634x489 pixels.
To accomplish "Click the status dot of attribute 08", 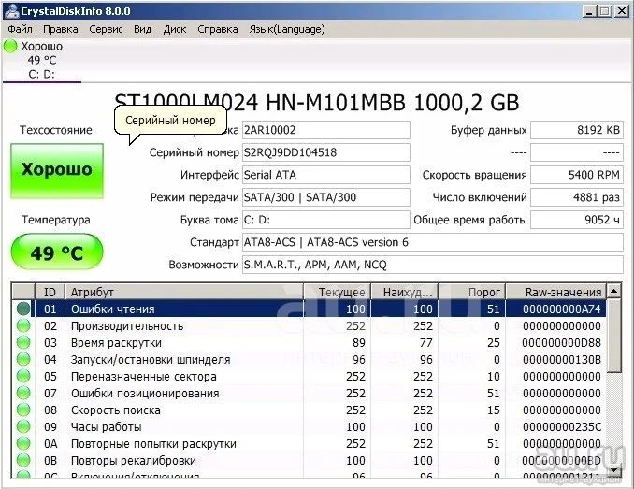I will point(23,410).
